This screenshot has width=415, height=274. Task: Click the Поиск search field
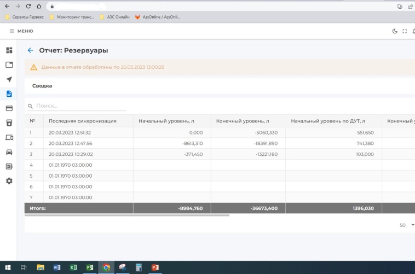tap(79, 106)
